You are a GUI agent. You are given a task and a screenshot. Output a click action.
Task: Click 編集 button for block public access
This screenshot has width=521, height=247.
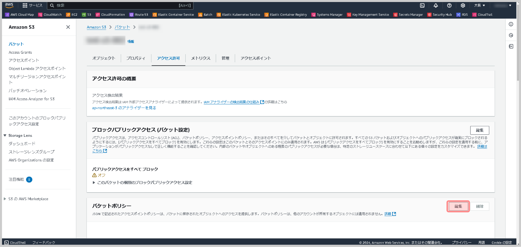click(479, 130)
